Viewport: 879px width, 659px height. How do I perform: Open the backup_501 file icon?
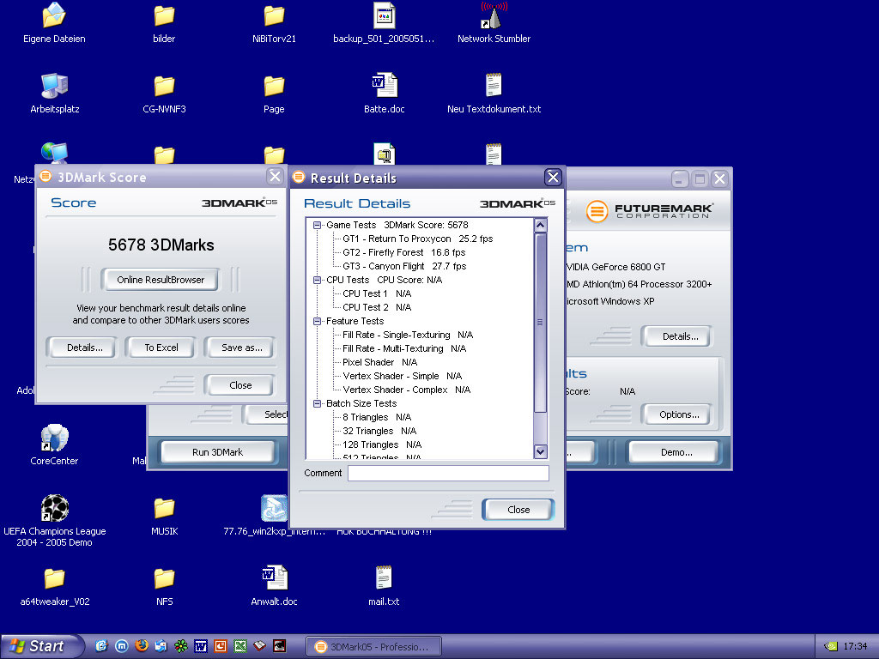pyautogui.click(x=384, y=15)
